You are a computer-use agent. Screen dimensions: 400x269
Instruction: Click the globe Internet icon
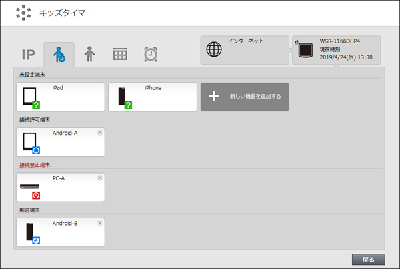tap(214, 49)
